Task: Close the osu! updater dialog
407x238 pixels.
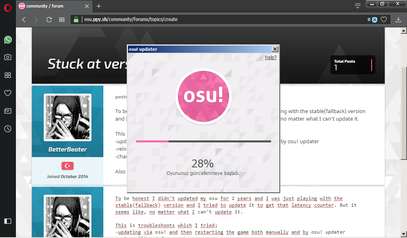Action: click(x=275, y=49)
